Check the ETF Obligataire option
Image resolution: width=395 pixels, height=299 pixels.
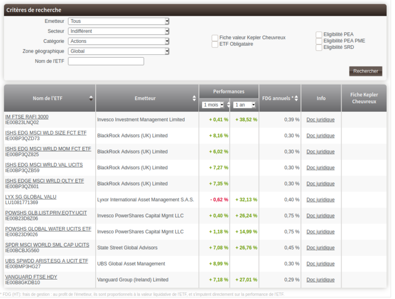pos(215,44)
